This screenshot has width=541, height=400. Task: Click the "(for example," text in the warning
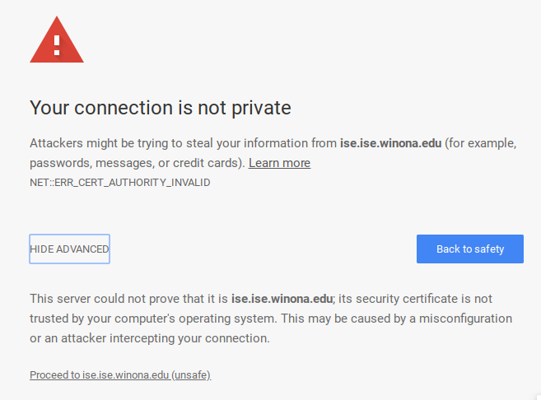click(482, 143)
